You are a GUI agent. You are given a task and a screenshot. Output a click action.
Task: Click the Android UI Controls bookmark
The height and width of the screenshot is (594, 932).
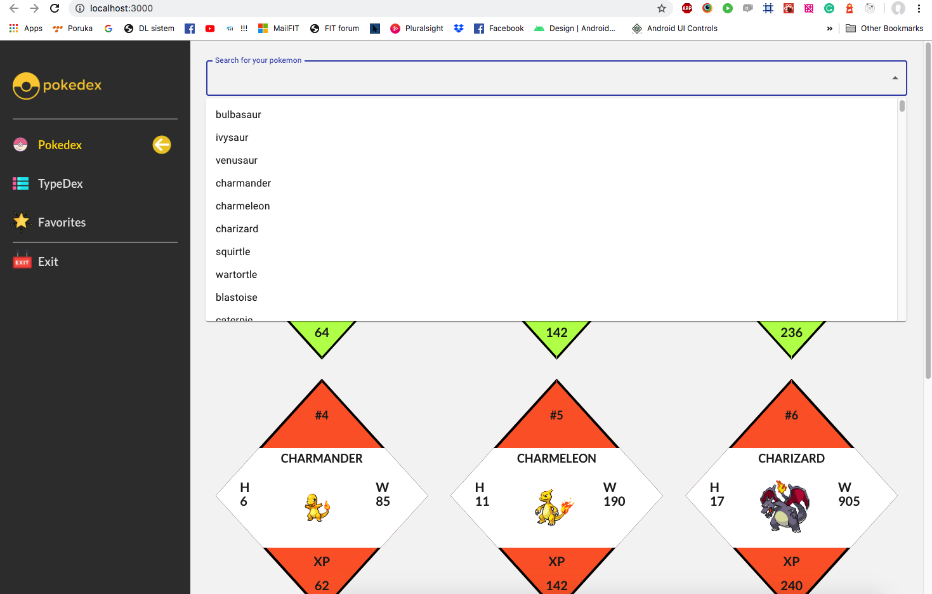coord(681,28)
